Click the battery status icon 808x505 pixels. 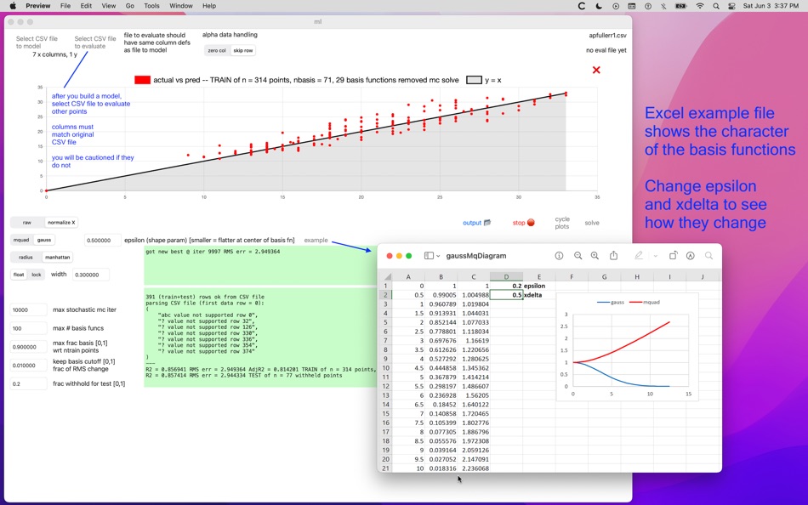pos(680,6)
